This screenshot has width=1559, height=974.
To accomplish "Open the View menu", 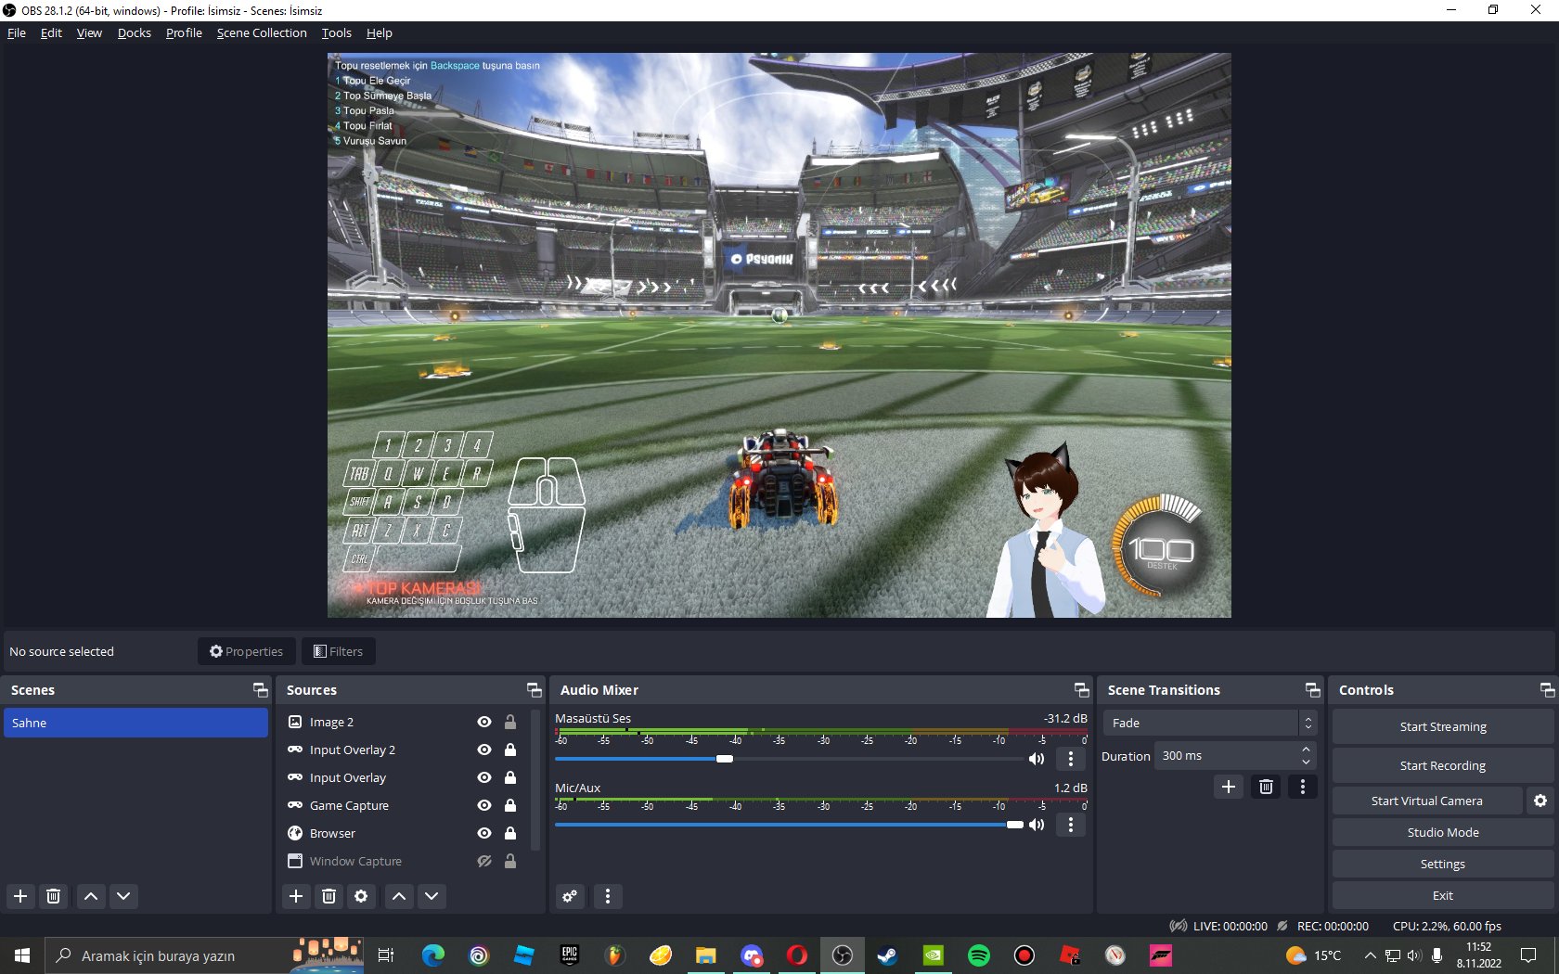I will (89, 33).
